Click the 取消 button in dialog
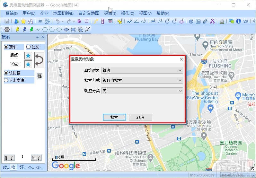 point(140,117)
